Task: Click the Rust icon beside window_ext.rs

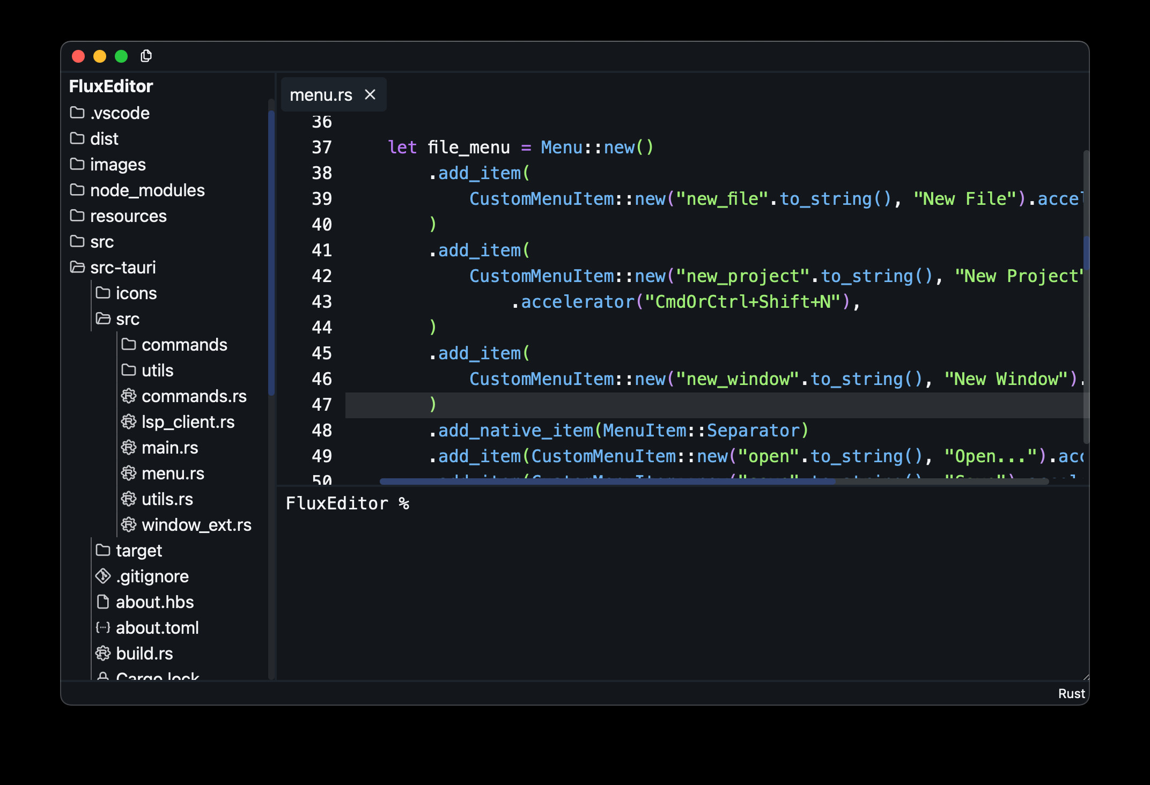Action: coord(129,525)
